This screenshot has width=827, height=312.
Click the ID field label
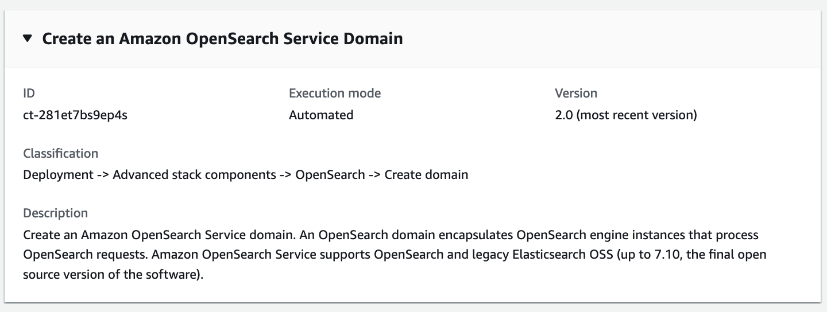(29, 93)
